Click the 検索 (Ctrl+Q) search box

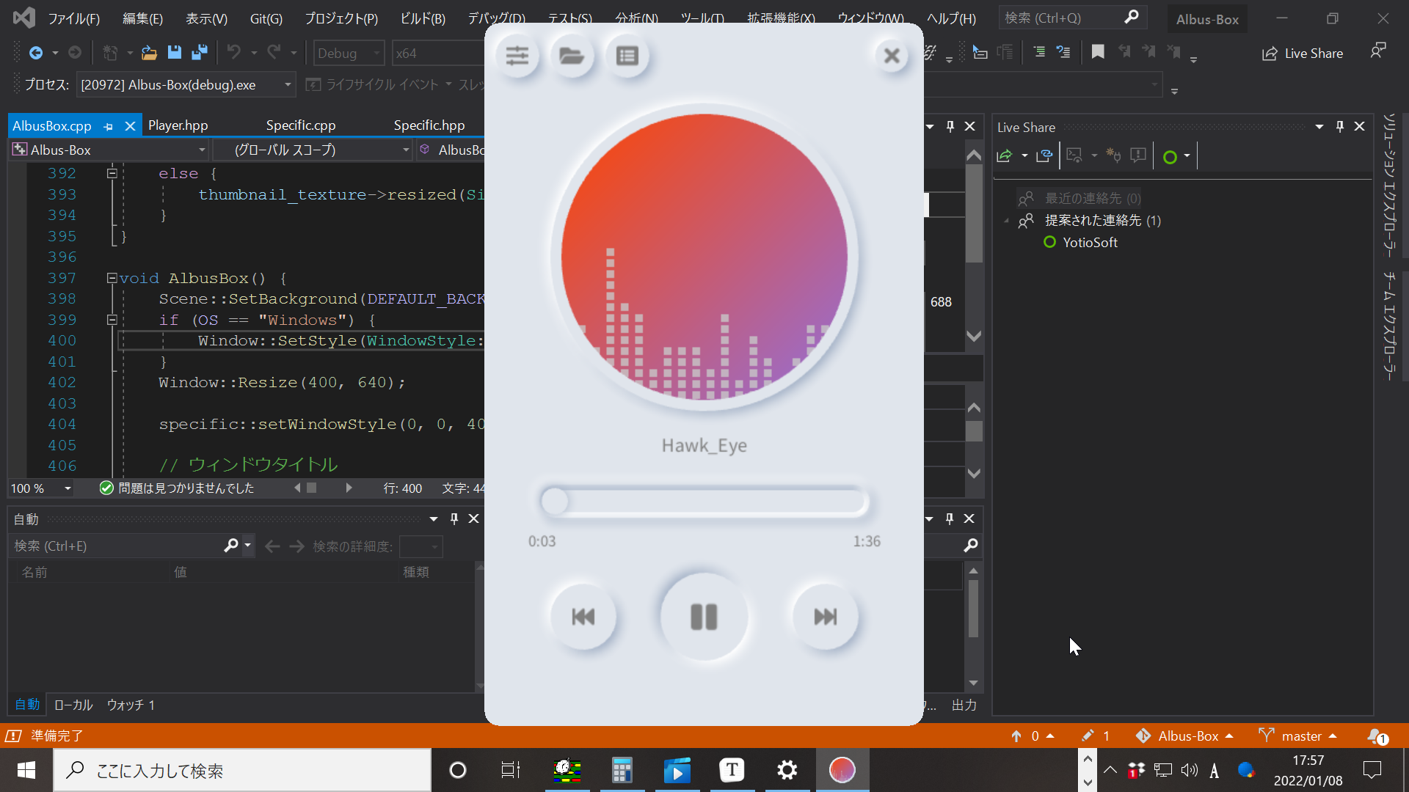click(1071, 18)
